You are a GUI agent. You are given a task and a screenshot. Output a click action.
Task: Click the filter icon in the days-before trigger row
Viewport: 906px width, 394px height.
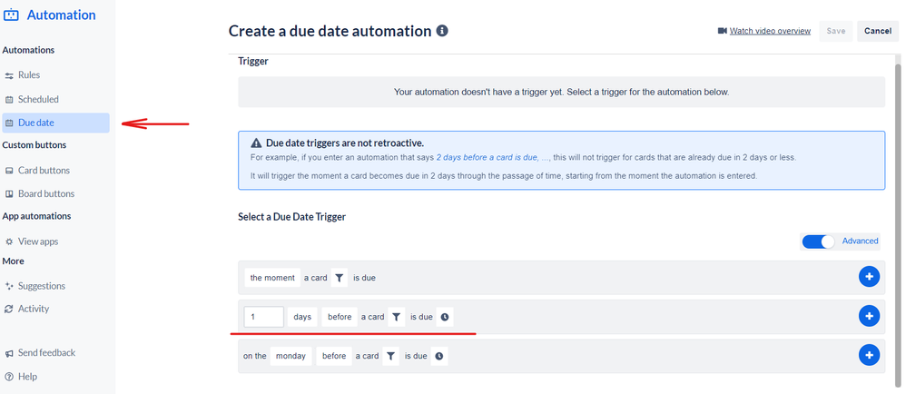click(397, 317)
